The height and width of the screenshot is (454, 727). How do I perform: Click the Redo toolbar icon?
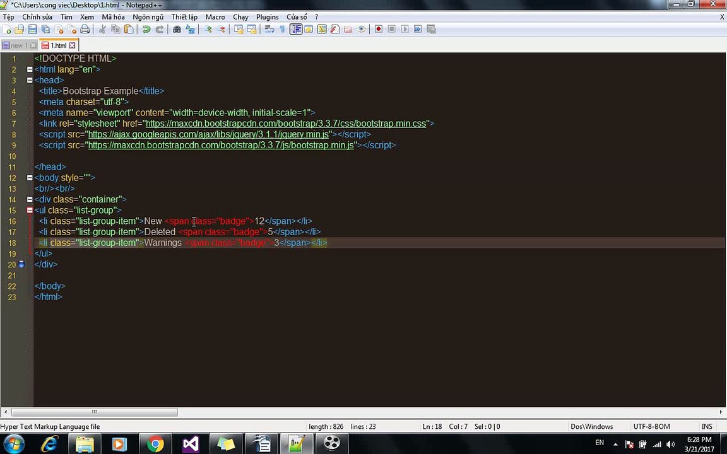[x=159, y=29]
